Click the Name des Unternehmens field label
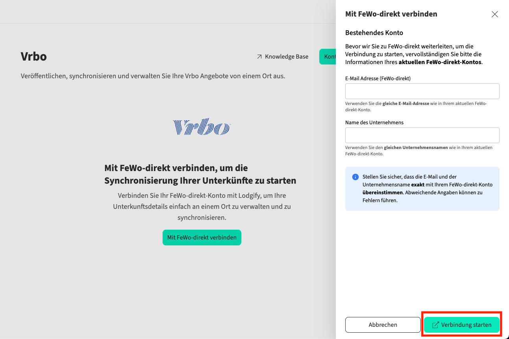Screen dimensions: 509x339 (x=374, y=122)
